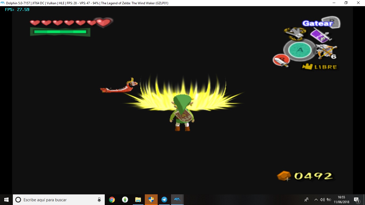This screenshot has width=365, height=205.
Task: Click the large last heart in life row
Action: pos(104,22)
